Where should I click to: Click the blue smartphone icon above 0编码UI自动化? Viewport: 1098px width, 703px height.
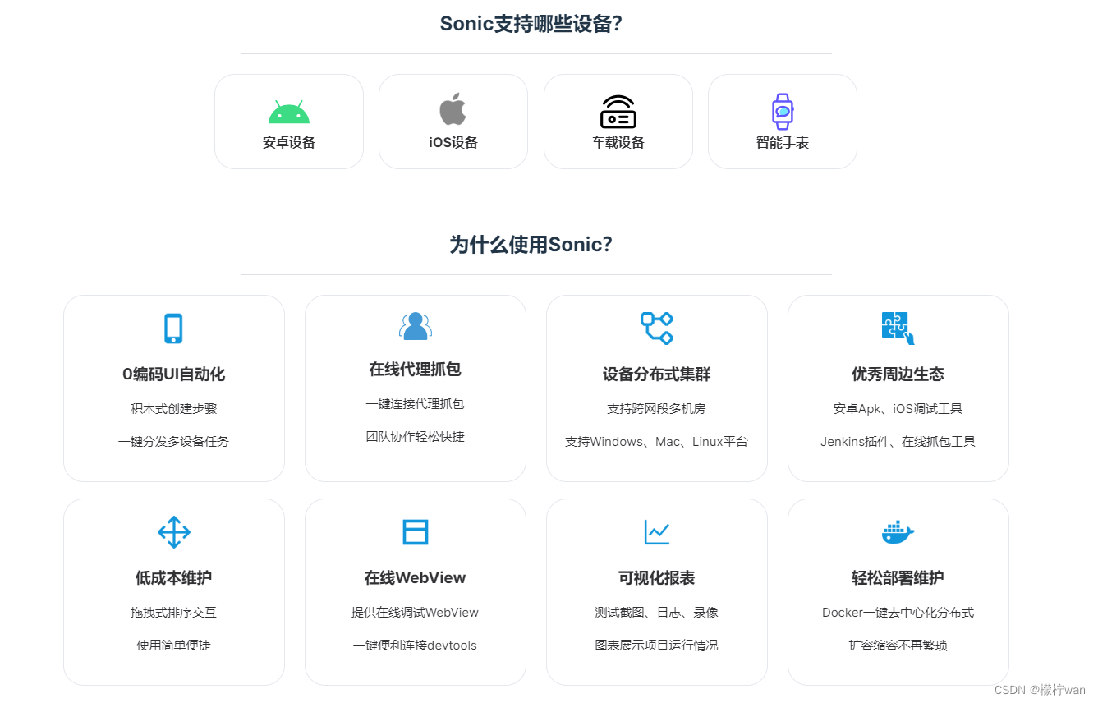pos(173,329)
